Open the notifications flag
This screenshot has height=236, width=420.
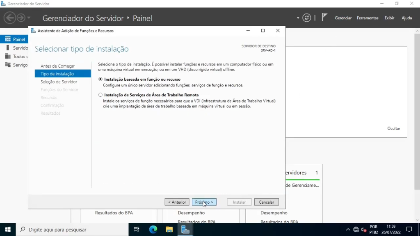pyautogui.click(x=324, y=18)
